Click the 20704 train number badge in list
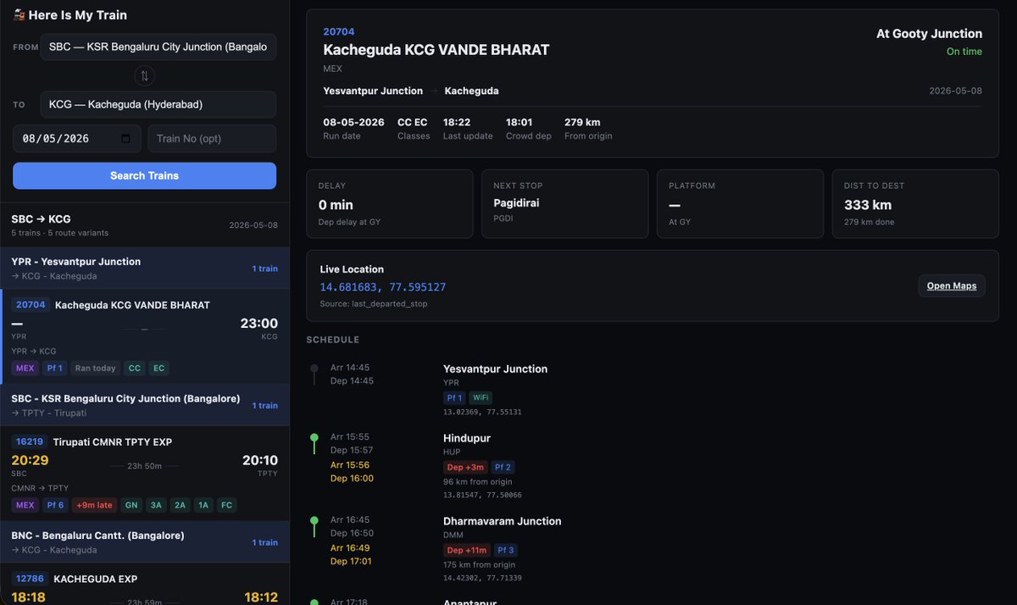The image size is (1017, 605). 30,305
